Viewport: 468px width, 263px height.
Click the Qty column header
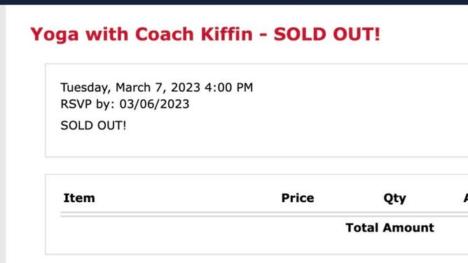click(394, 199)
